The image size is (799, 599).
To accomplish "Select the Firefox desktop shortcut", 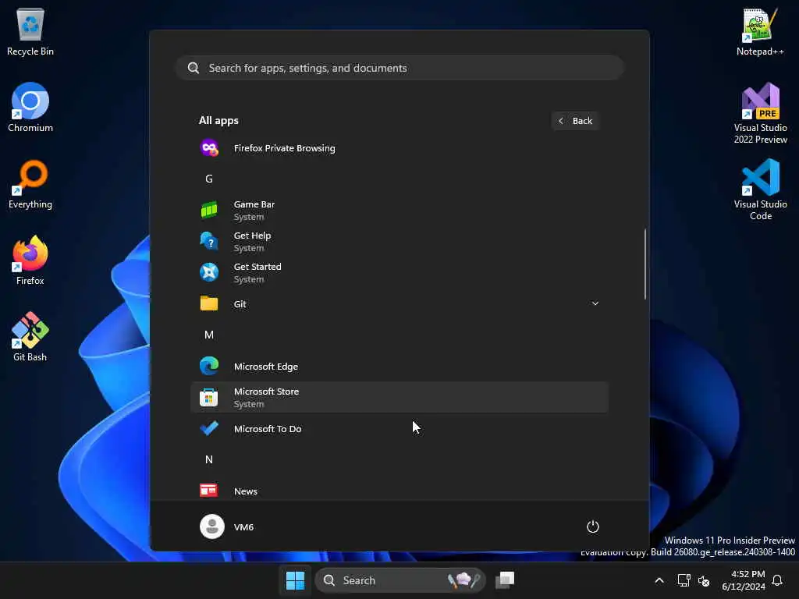I will click(30, 261).
